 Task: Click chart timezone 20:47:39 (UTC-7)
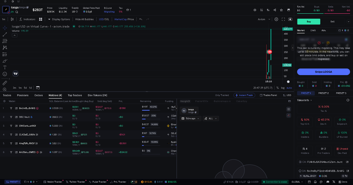263,88
